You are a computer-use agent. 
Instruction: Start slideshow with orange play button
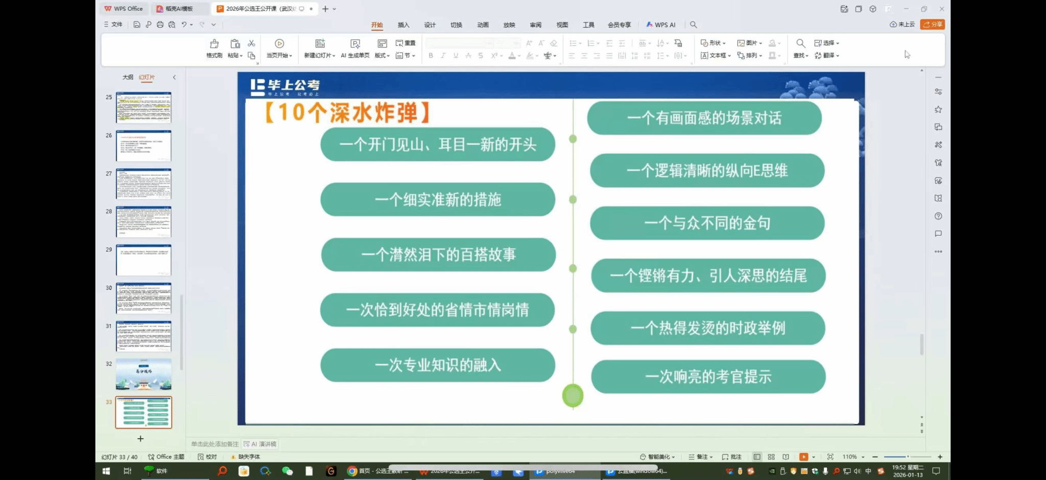click(x=803, y=457)
